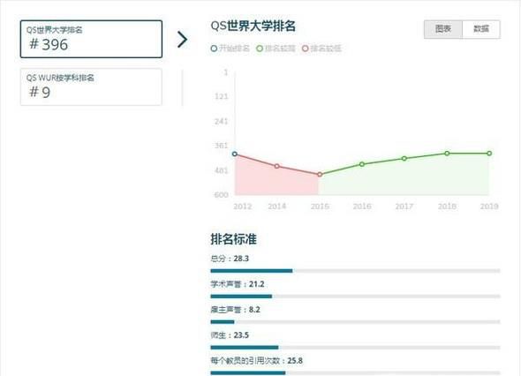Viewport: 521px width, 376px height.
Task: Click the 雇主声誉 8.2 score bar
Action: tap(355, 322)
